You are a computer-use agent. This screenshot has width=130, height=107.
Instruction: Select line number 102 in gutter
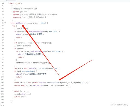click(x=2, y=83)
